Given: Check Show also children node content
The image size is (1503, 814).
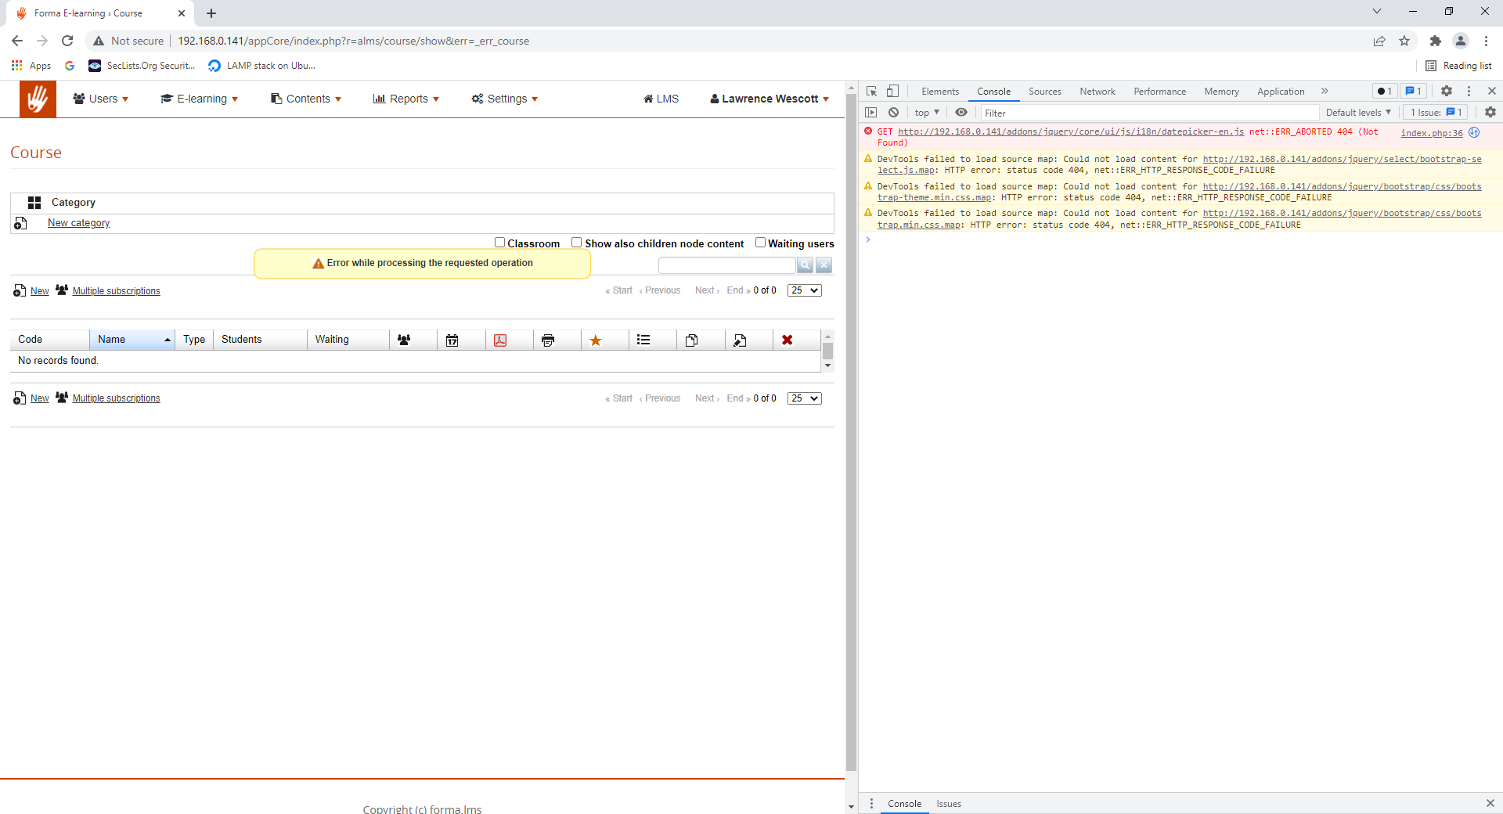Looking at the screenshot, I should [577, 243].
